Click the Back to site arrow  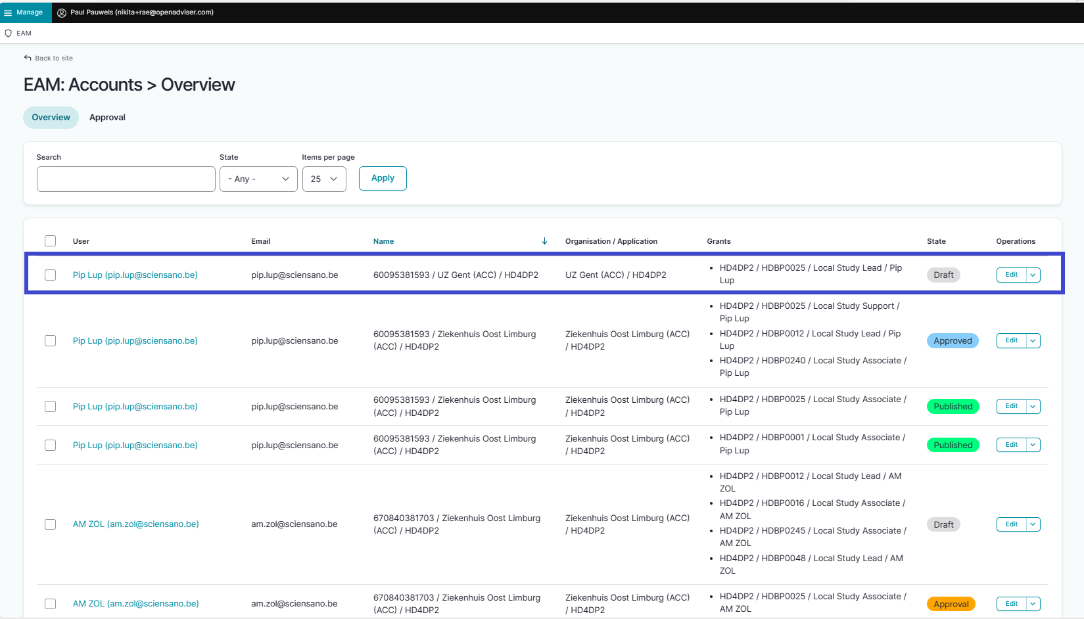click(x=28, y=58)
